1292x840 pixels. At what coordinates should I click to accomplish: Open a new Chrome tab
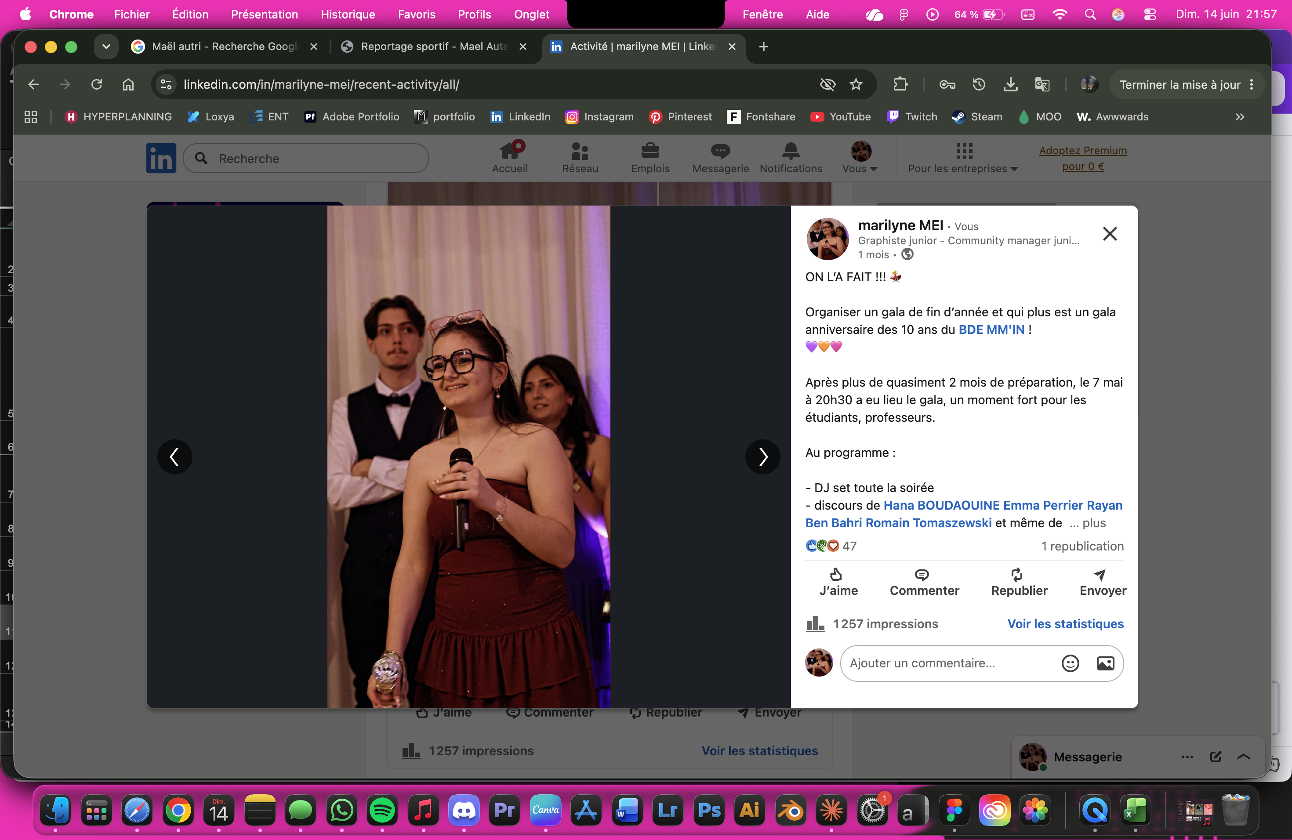[763, 47]
